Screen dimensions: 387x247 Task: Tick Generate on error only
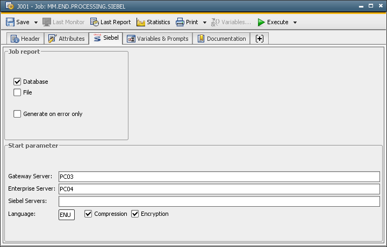(17, 114)
